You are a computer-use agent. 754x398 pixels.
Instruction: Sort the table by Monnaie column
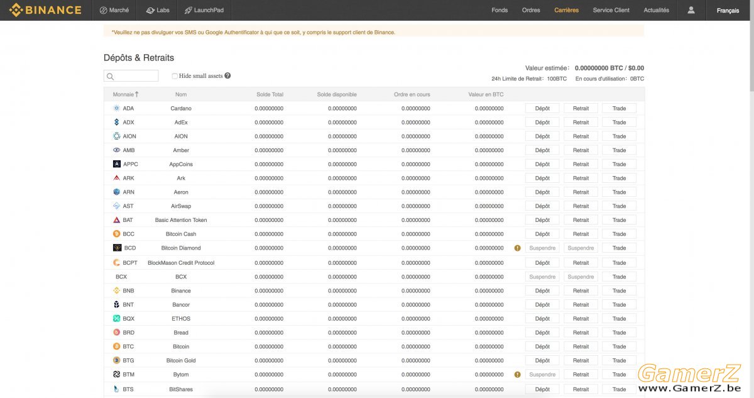126,94
